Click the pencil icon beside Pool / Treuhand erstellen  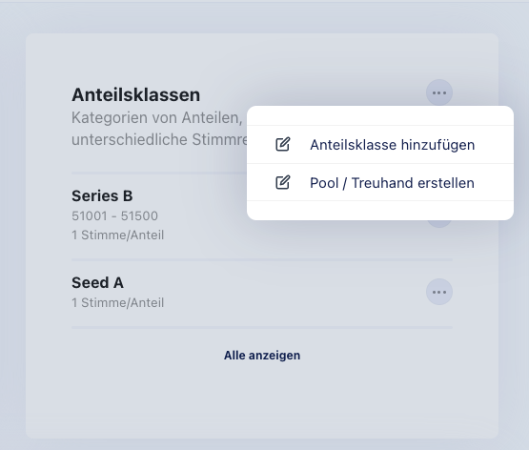pos(283,182)
